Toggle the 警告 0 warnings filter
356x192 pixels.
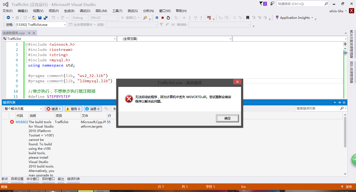pos(73,109)
